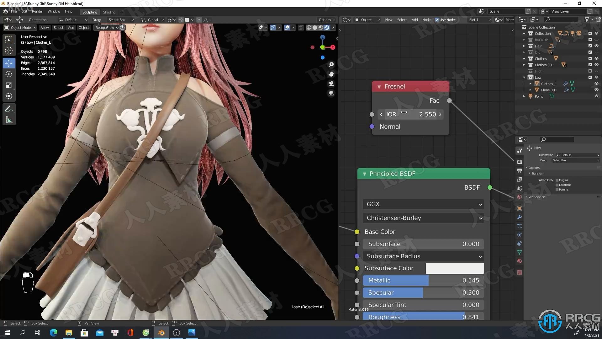Image resolution: width=602 pixels, height=339 pixels.
Task: Toggle visibility of the Clothes layer
Action: click(x=597, y=58)
